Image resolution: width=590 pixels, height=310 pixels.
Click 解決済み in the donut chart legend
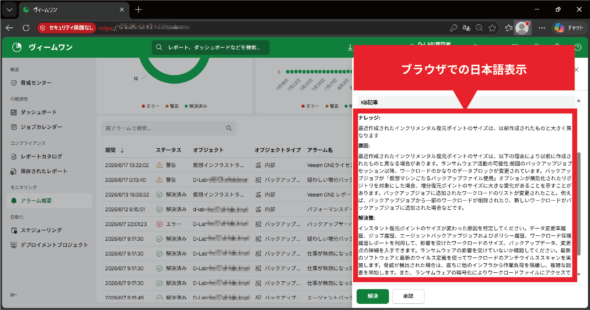196,106
